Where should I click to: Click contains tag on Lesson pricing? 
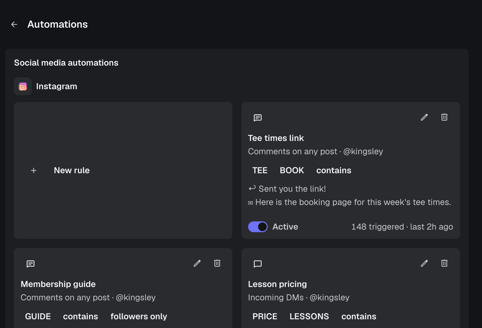tap(359, 316)
